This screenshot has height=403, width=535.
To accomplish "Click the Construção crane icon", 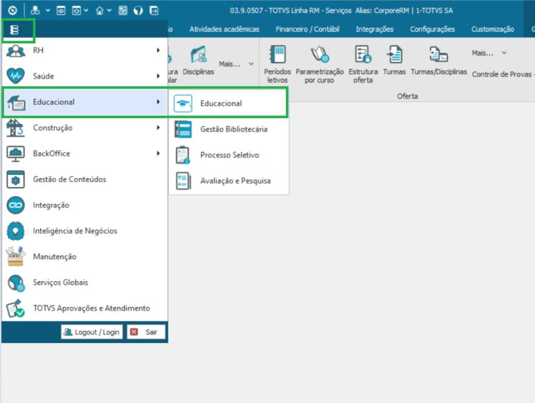I will click(15, 128).
